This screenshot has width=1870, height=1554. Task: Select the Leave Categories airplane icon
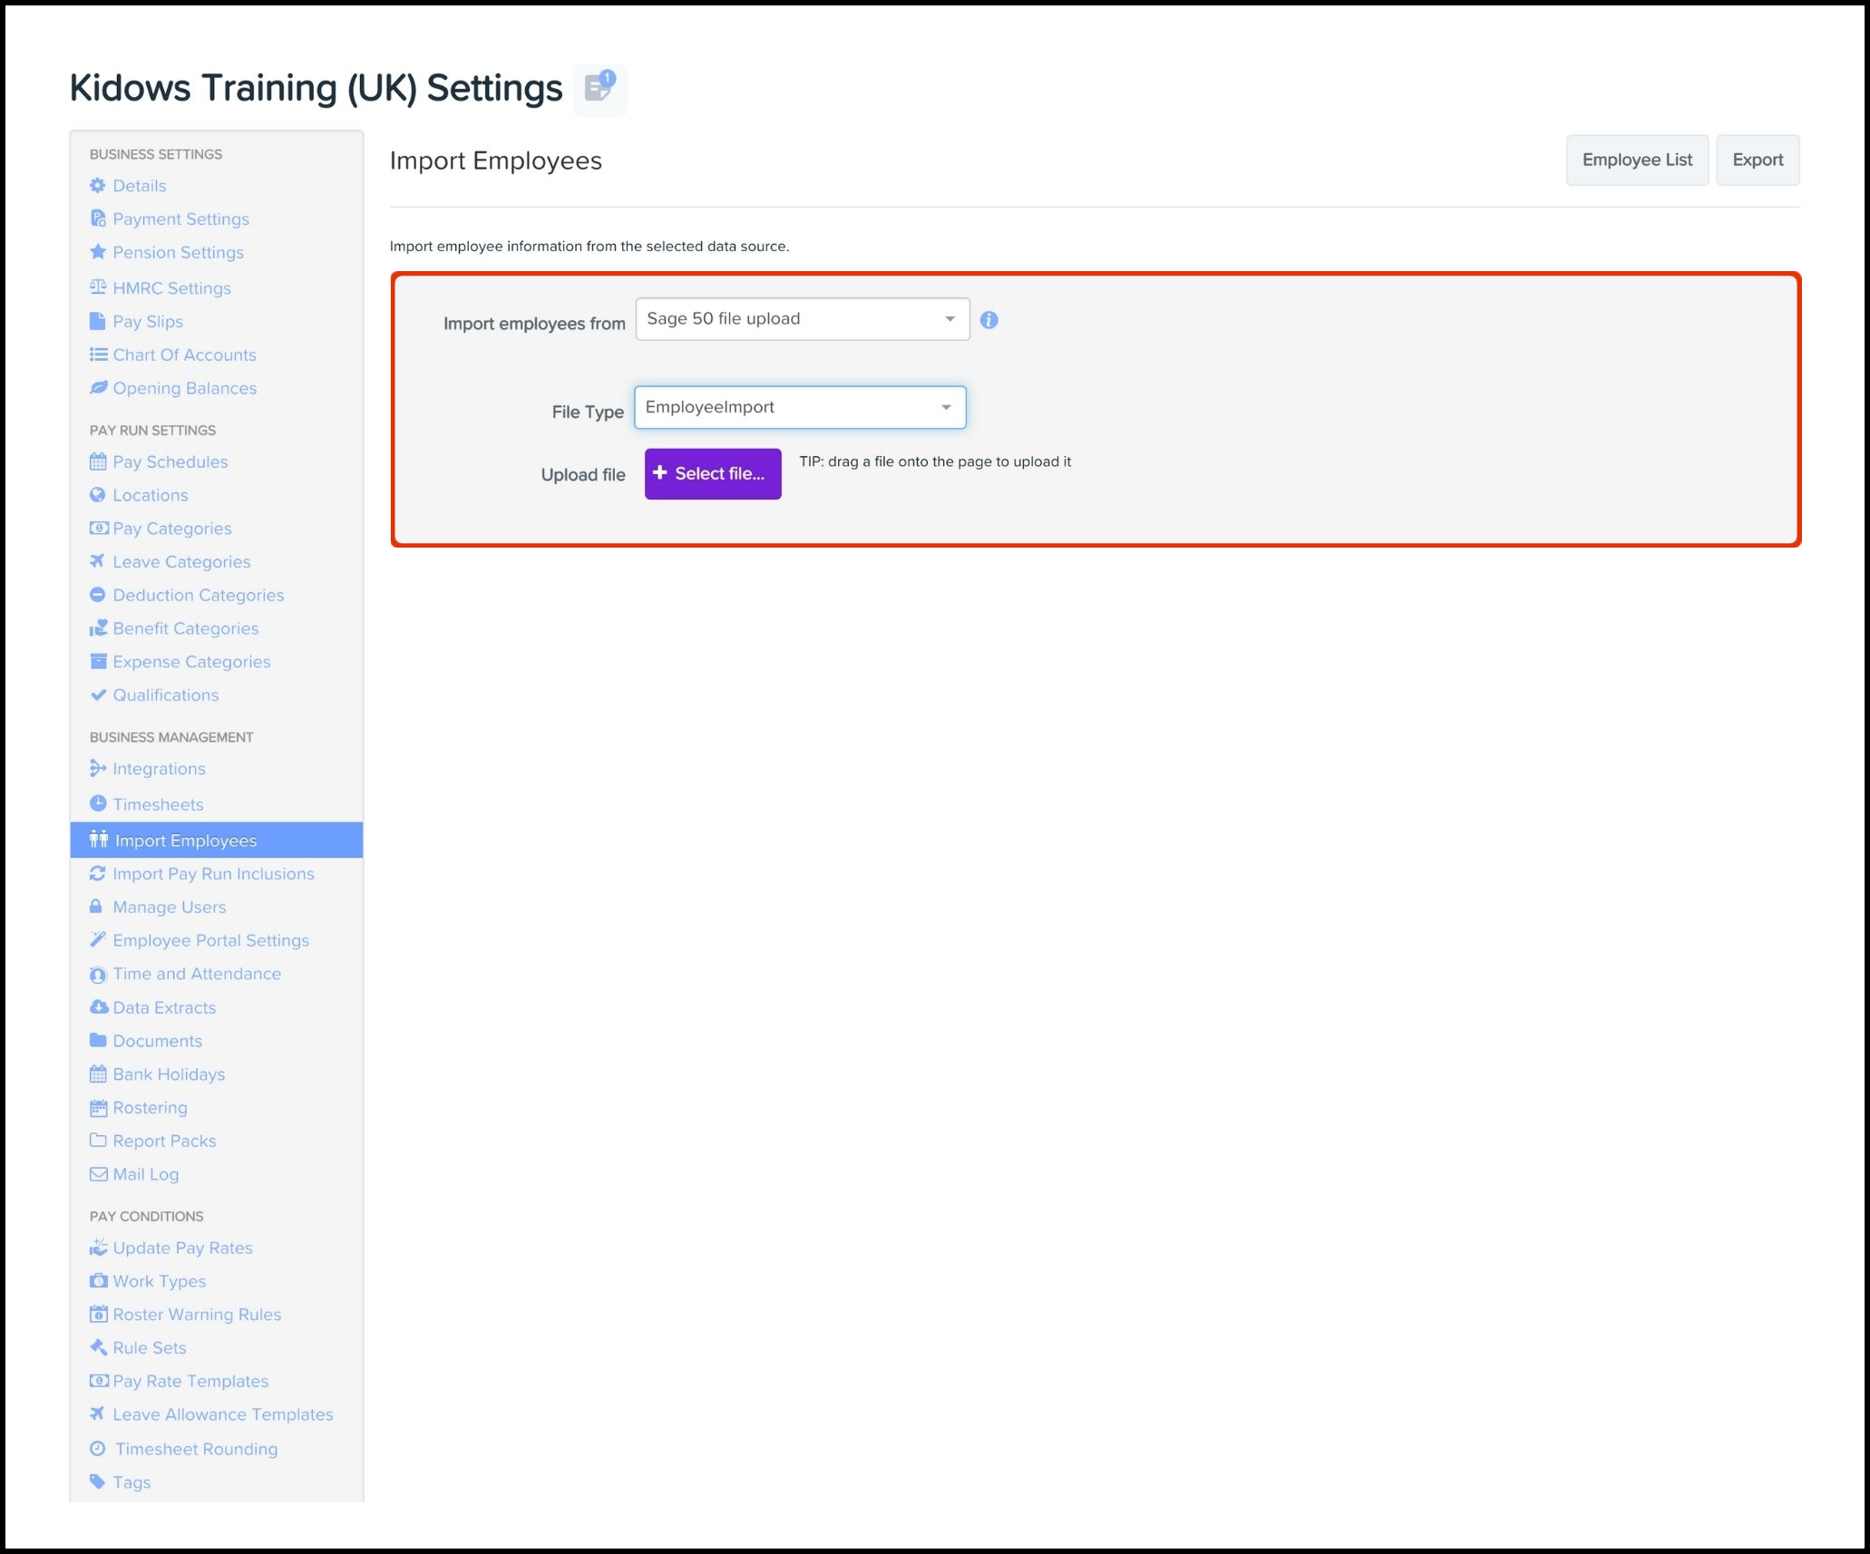point(100,561)
